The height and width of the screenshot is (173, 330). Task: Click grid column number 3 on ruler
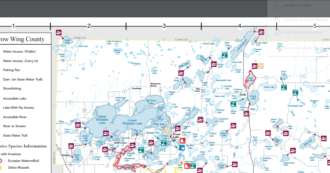(x=164, y=26)
